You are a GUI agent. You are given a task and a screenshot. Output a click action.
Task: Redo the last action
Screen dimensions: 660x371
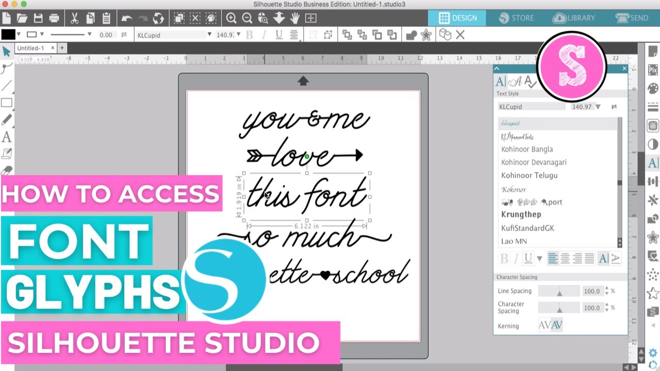click(x=142, y=19)
